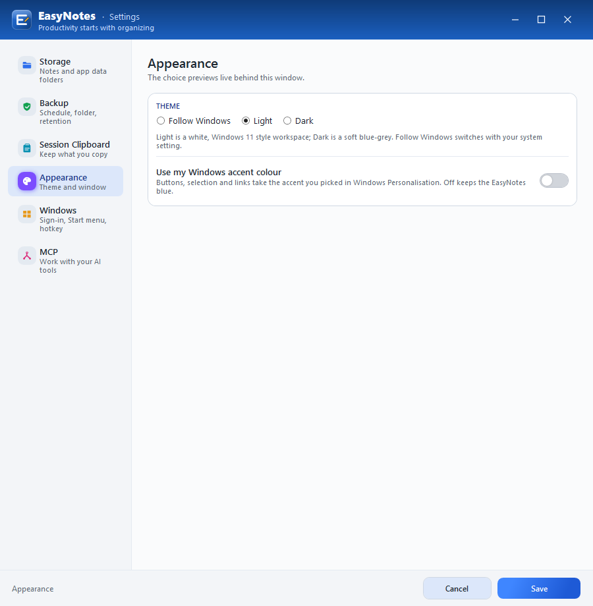593x606 pixels.
Task: Minimize the Settings window
Action: (x=515, y=19)
